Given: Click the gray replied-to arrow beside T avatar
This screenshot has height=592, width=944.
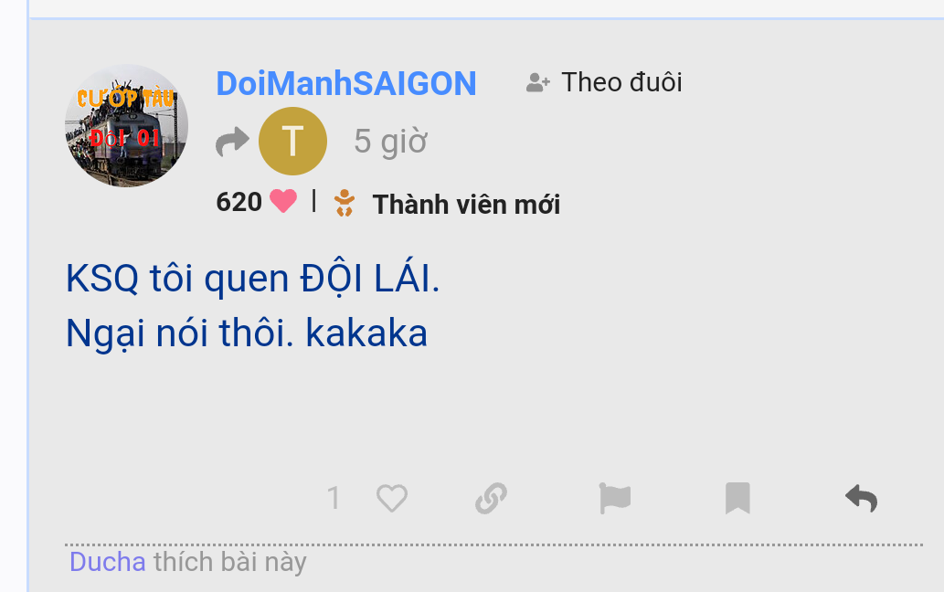Looking at the screenshot, I should tap(232, 142).
